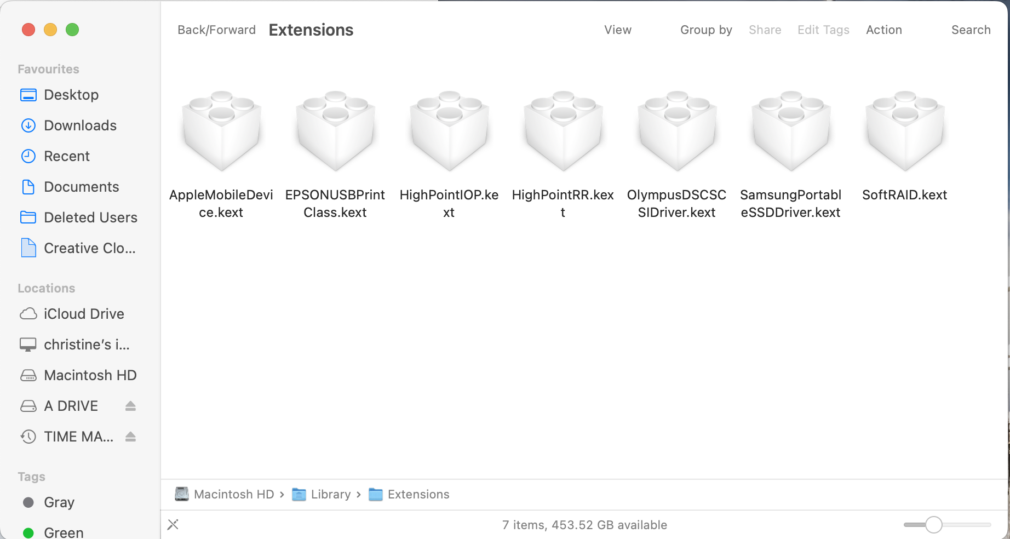Adjust the icon size slider knob
Viewport: 1010px width, 539px height.
click(934, 525)
